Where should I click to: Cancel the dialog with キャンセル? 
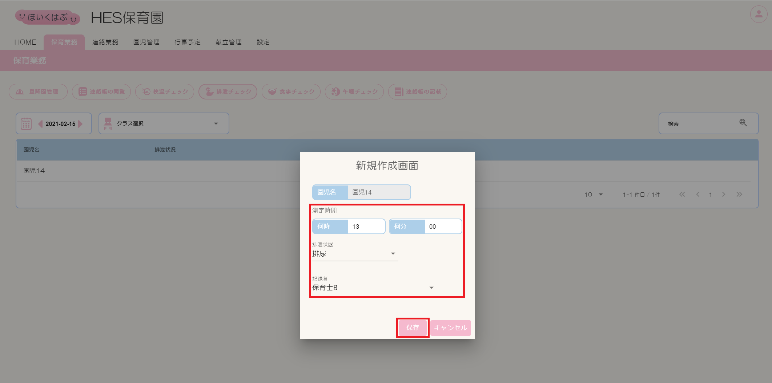pyautogui.click(x=451, y=328)
